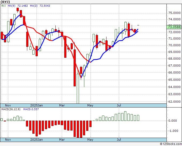
Task: Select the MA(3) legend label
Action: (34, 6)
